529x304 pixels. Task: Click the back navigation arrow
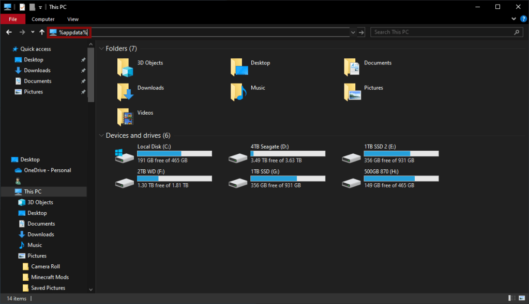[x=9, y=32]
